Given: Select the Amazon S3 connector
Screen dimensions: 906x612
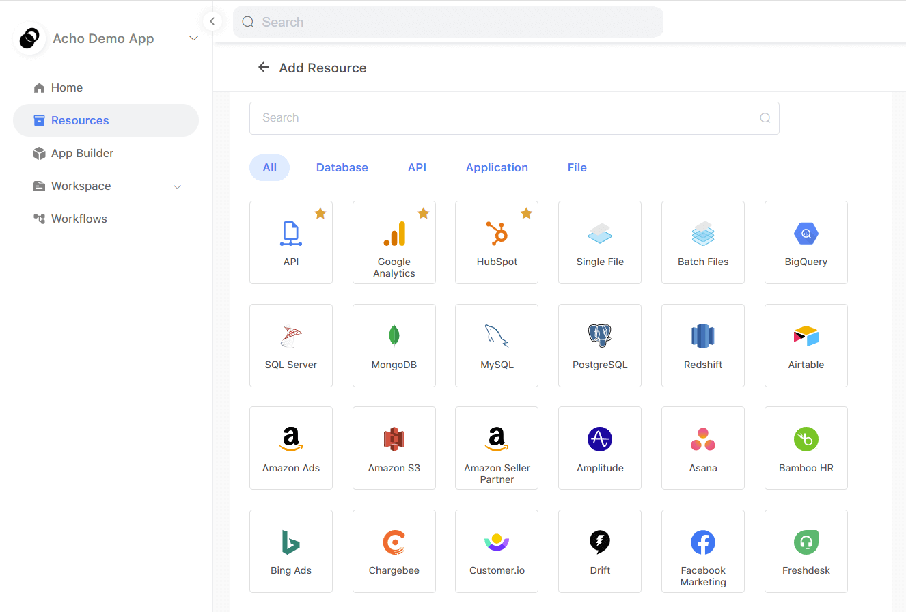Looking at the screenshot, I should click(x=394, y=448).
